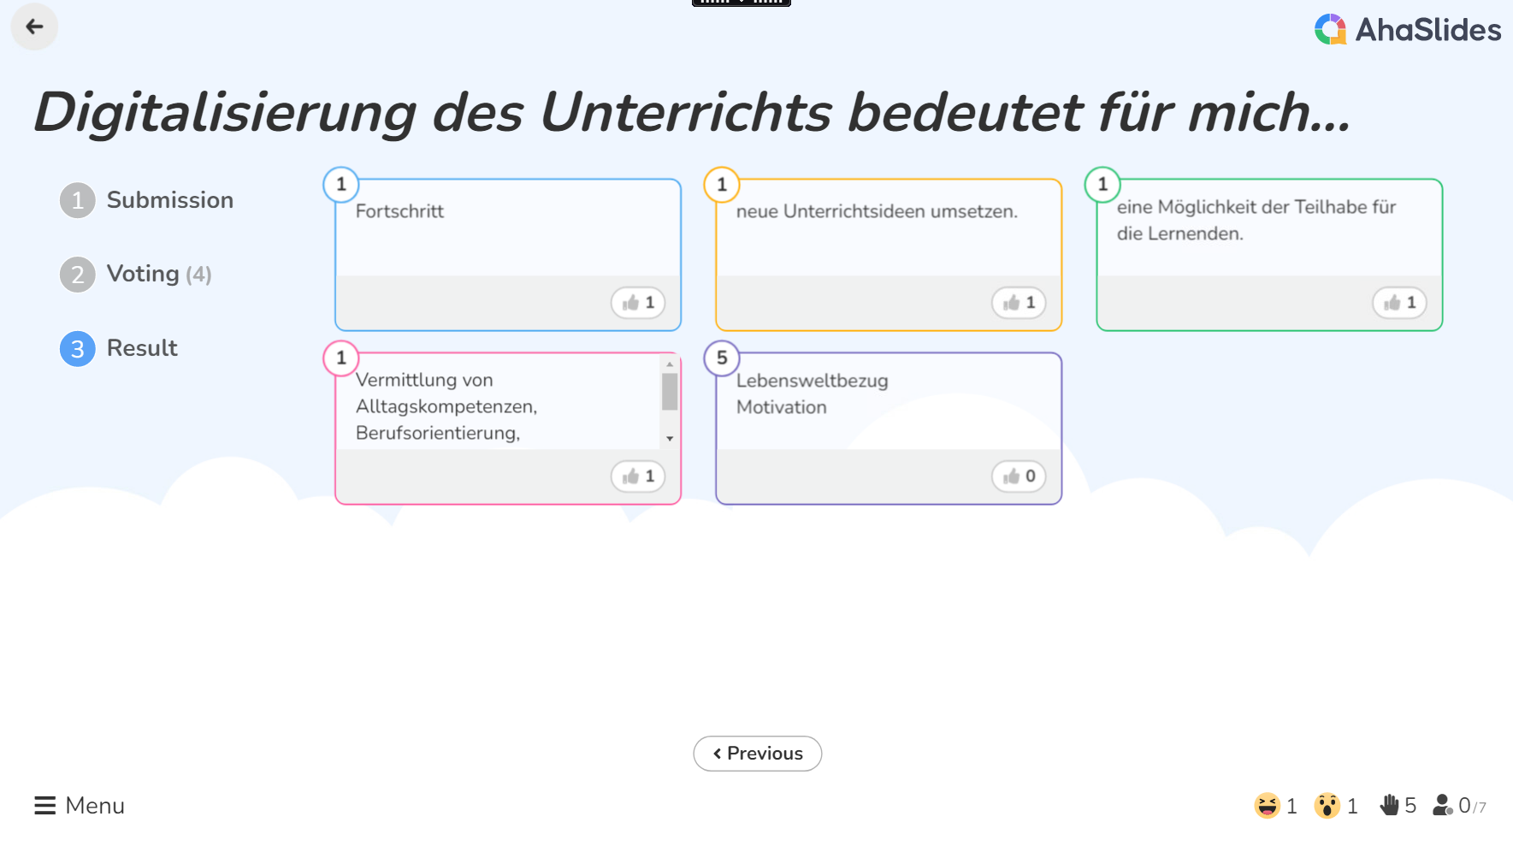This screenshot has height=846, width=1513.
Task: Switch to the Voting step
Action: (135, 275)
